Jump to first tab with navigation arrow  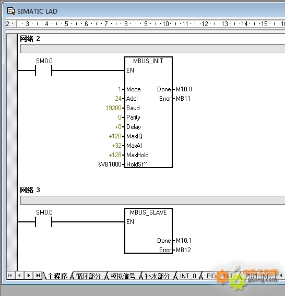pos(10,276)
